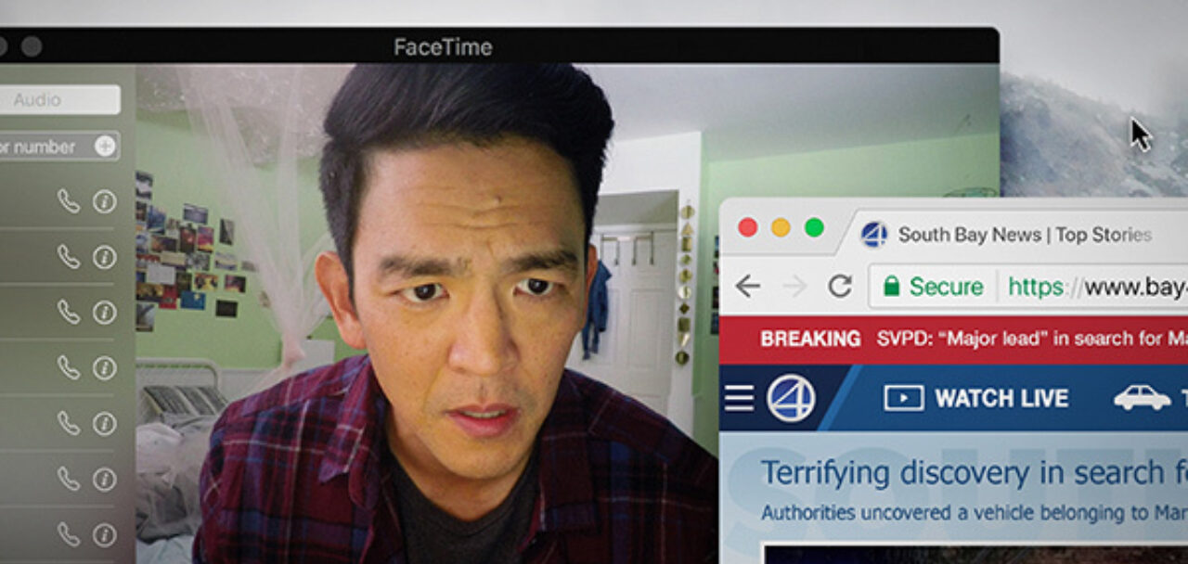Click the WATCH LIVE video icon
1188x564 pixels.
904,398
